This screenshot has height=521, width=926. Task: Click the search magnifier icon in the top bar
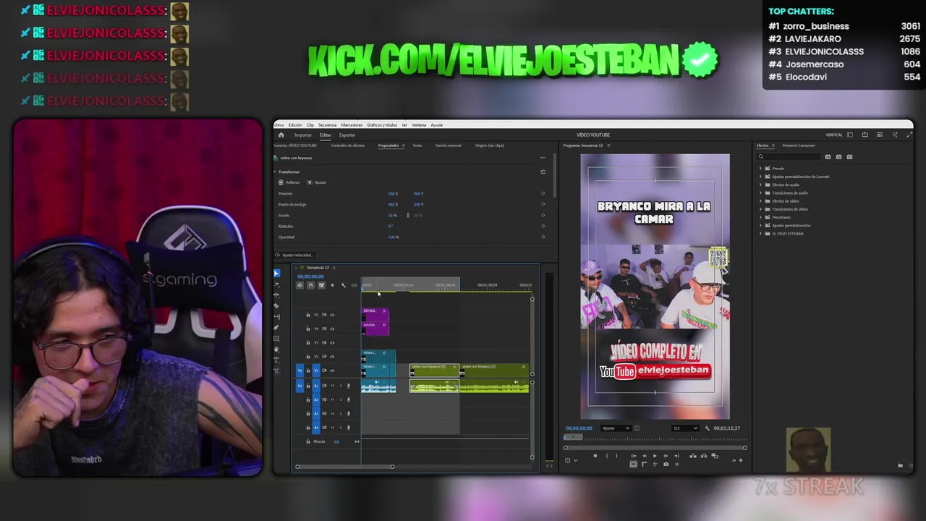pos(895,135)
